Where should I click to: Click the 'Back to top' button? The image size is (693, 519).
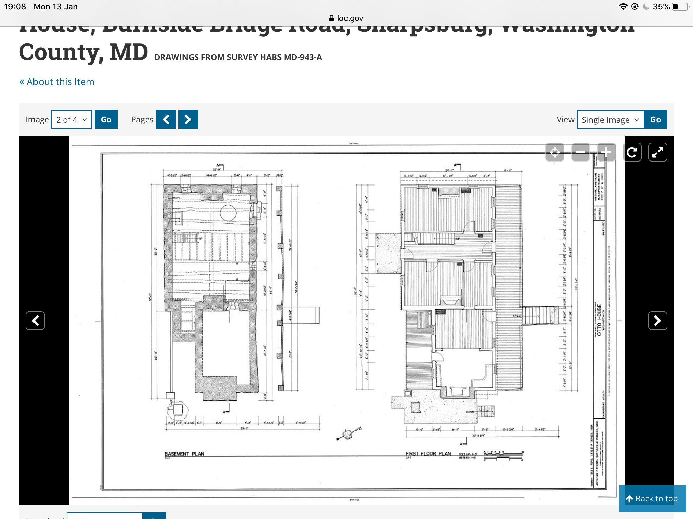click(x=652, y=498)
